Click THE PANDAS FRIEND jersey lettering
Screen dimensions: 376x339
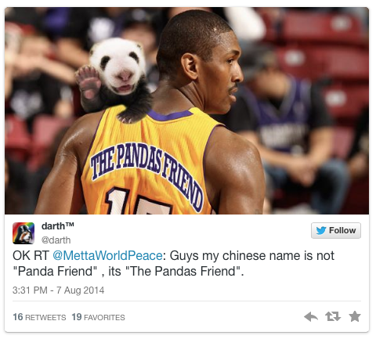(146, 170)
